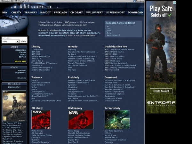Vote Jeseň in the poll
This screenshot has height=144, width=192.
[x=108, y=31]
